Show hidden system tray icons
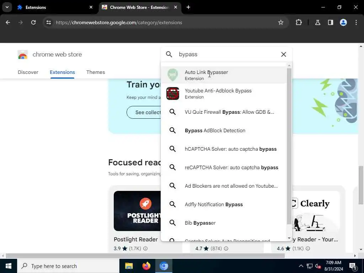 pos(301,266)
